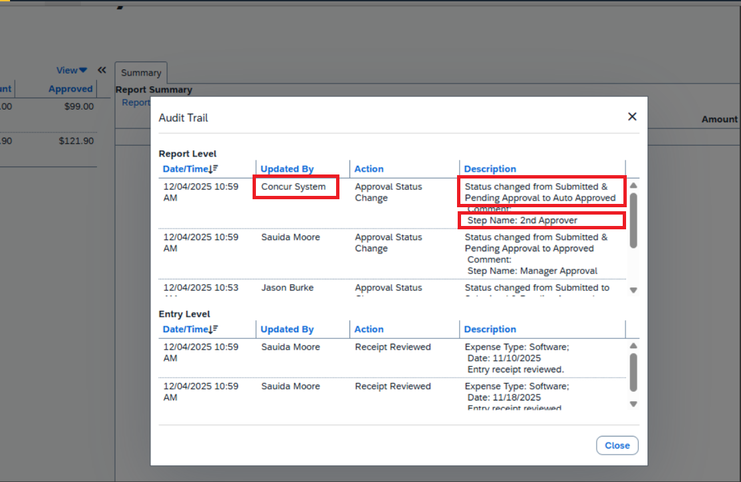Viewport: 741px width, 482px height.
Task: Select the Jason Burke cell
Action: [287, 287]
